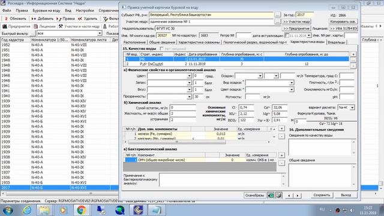Click the >> Предприятие button
Image resolution: width=384 pixels, height=216 pixels.
[x=296, y=28]
